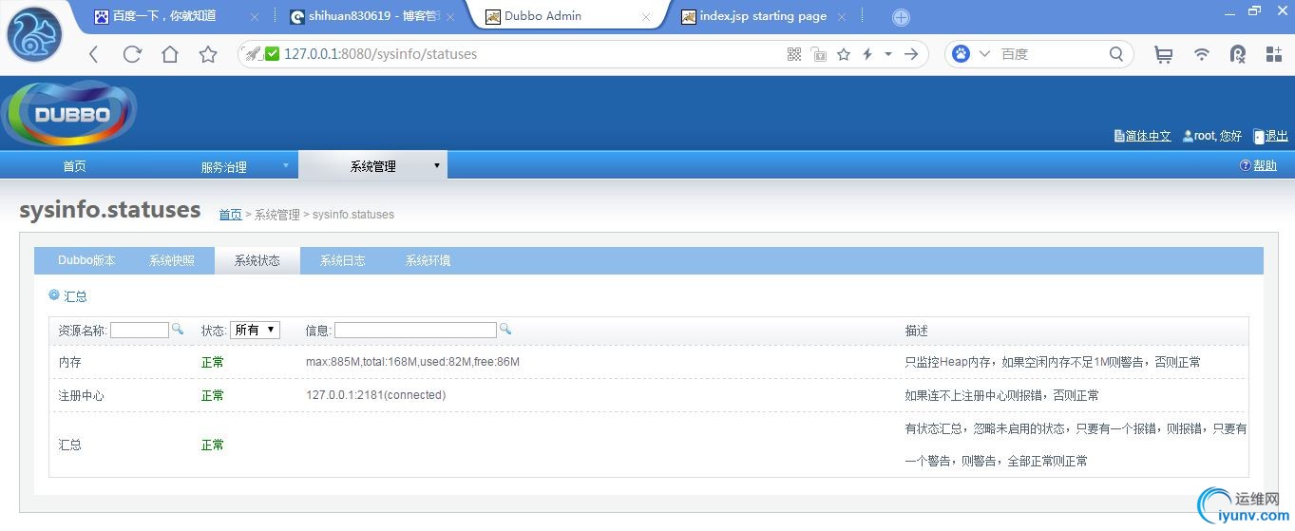This screenshot has height=531, width=1295.
Task: Click the 127.0.0.1:2181(connected) info text
Action: click(x=375, y=395)
